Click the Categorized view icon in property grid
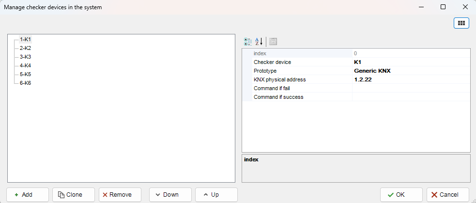Viewport: 476px width, 203px height. (248, 42)
